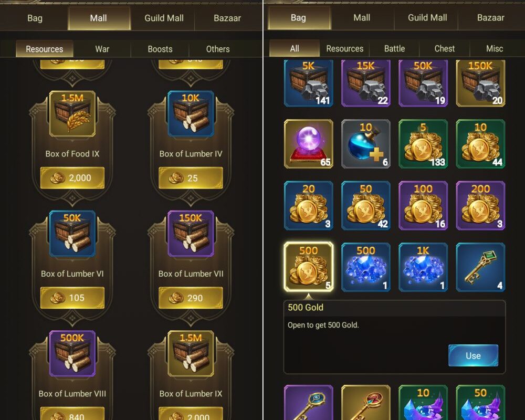The image size is (525, 420).
Task: Select the 1K blue crystals item
Action: tap(423, 267)
